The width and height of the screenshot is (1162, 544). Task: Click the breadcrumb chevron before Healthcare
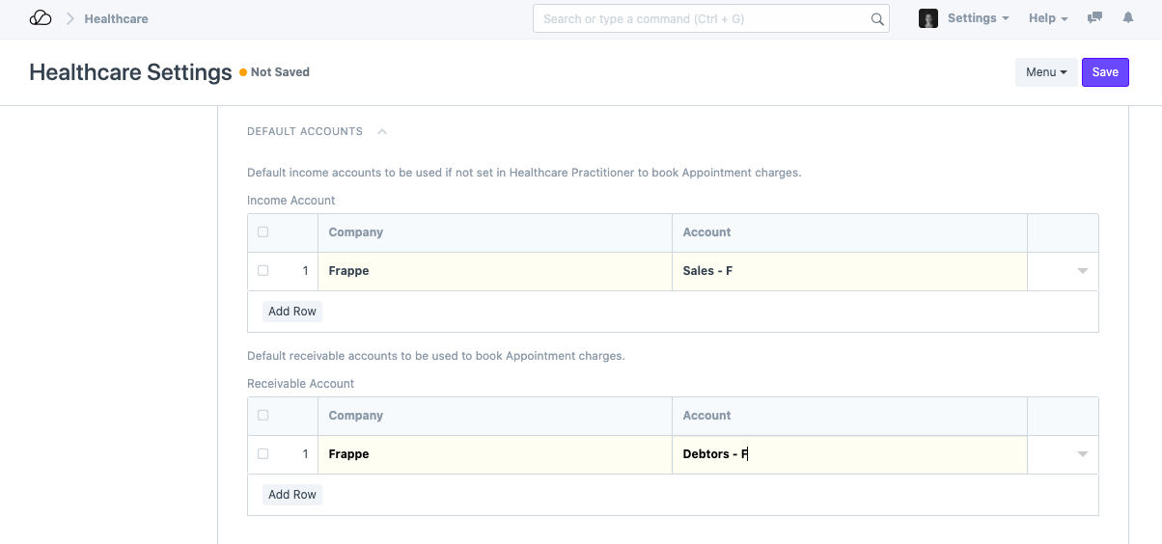[70, 18]
